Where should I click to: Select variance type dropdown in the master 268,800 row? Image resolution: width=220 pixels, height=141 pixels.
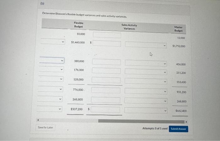pos(146,101)
